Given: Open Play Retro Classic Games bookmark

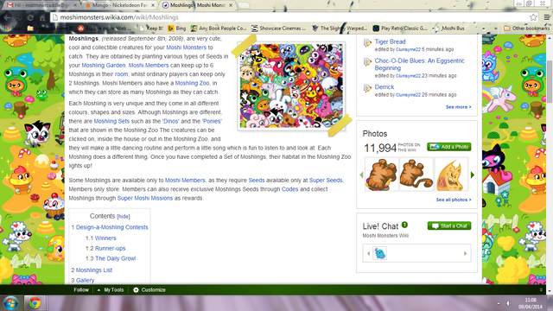Looking at the screenshot, I should point(400,29).
